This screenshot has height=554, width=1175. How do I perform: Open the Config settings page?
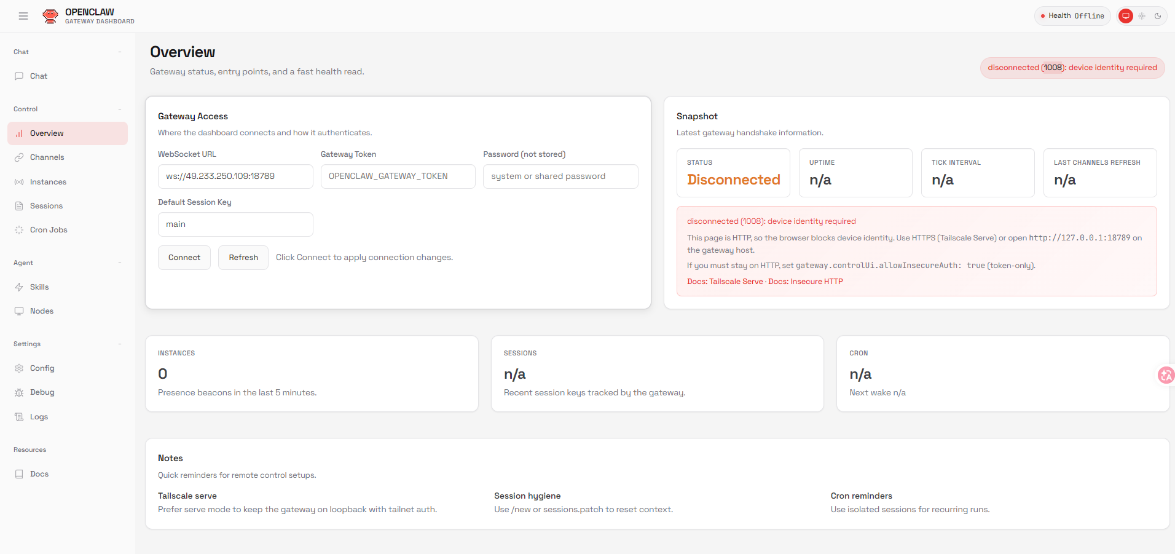pyautogui.click(x=42, y=368)
